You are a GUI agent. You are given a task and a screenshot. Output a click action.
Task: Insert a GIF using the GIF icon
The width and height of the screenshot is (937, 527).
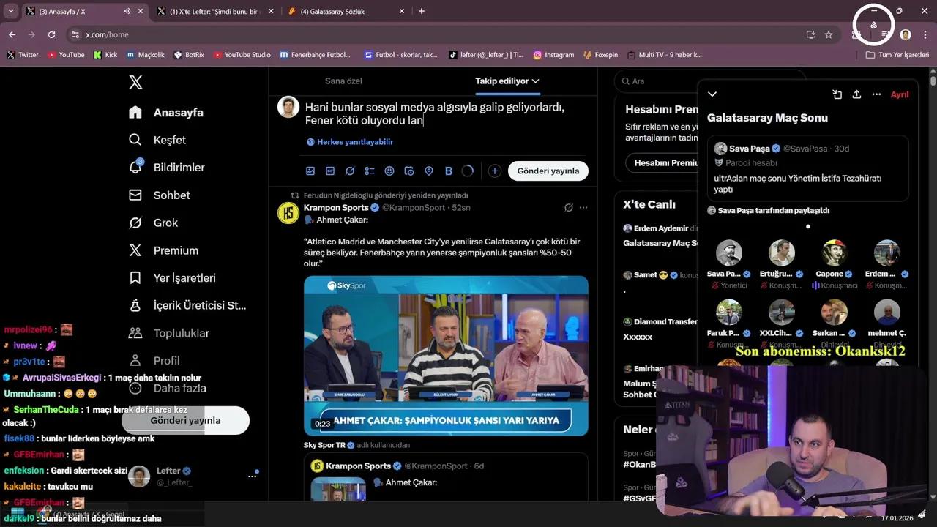pyautogui.click(x=330, y=171)
